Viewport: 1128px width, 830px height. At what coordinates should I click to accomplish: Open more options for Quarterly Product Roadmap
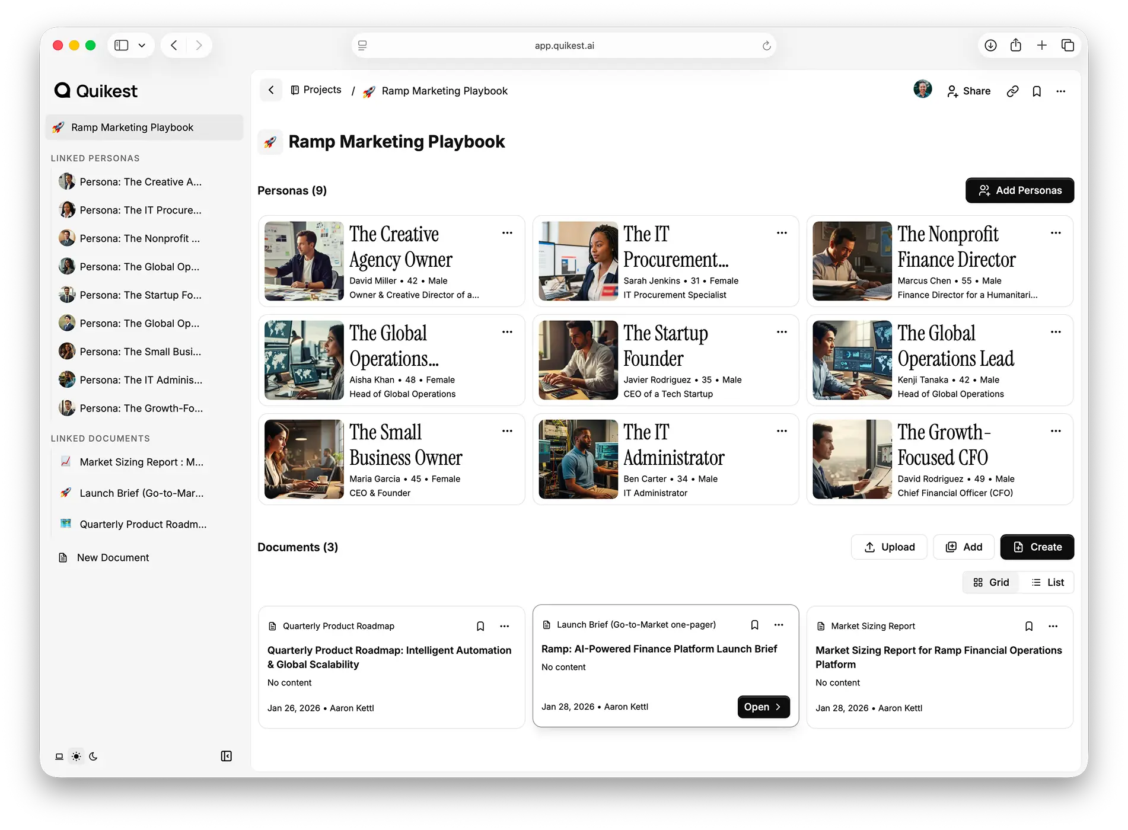click(505, 626)
